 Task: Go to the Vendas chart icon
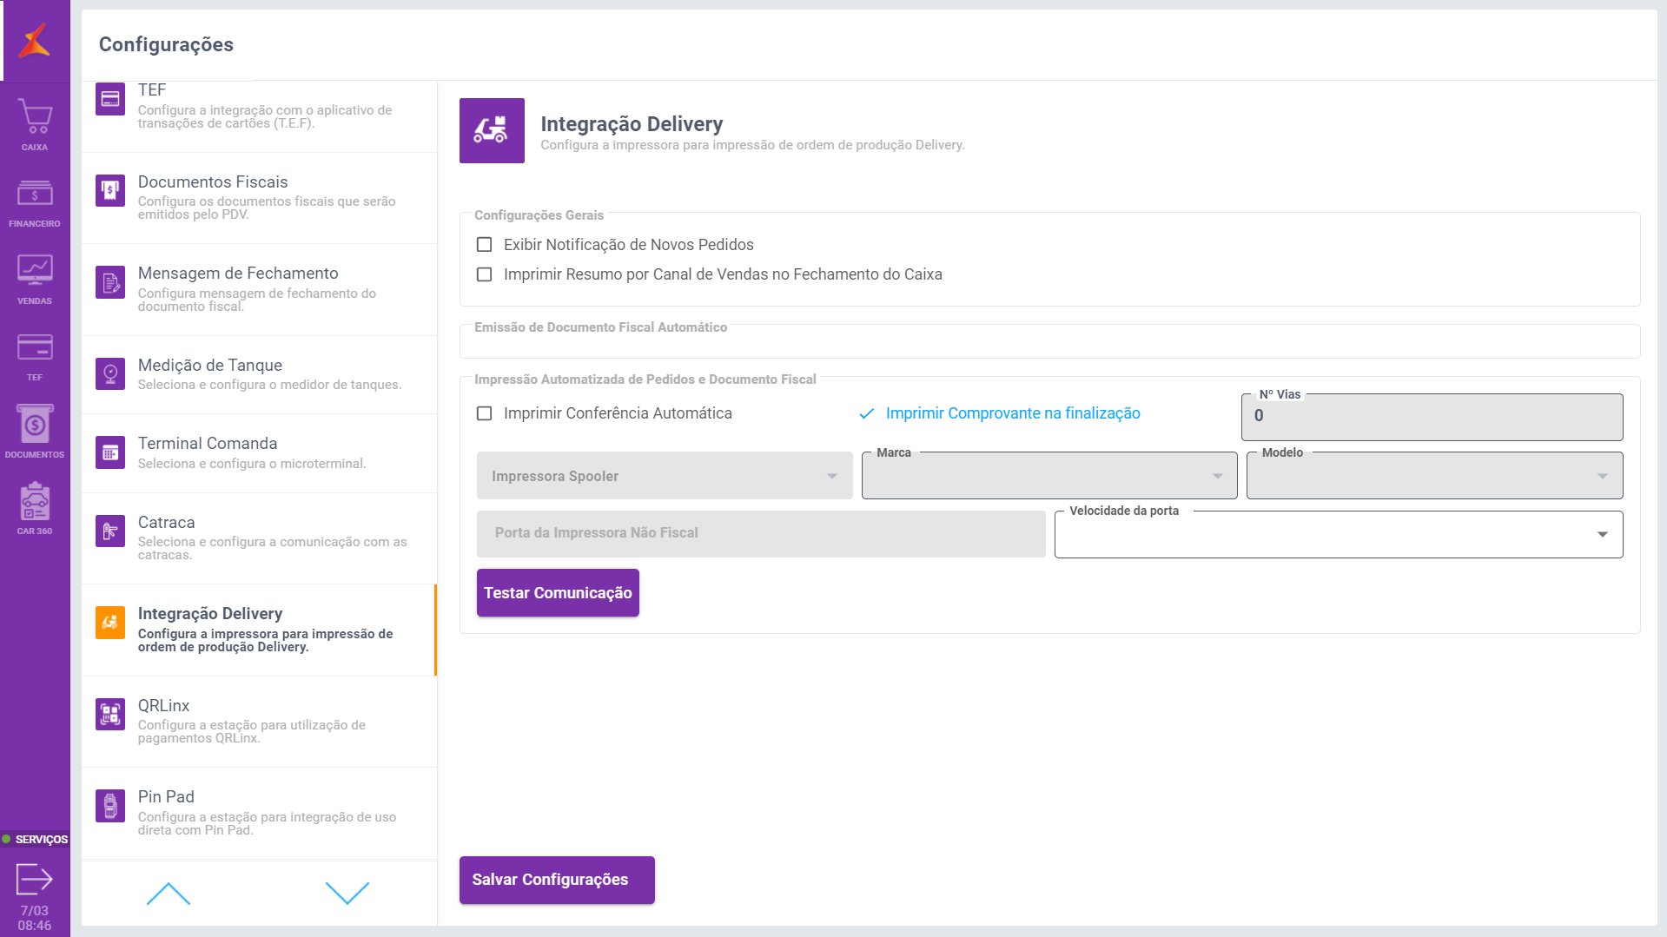[35, 270]
